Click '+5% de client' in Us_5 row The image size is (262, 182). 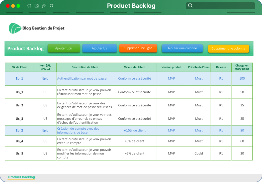135,153
